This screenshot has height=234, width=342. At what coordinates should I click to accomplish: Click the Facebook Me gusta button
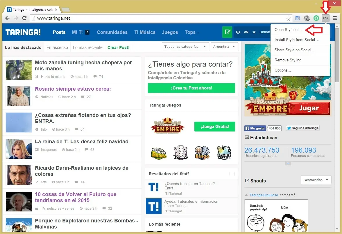tap(255, 128)
